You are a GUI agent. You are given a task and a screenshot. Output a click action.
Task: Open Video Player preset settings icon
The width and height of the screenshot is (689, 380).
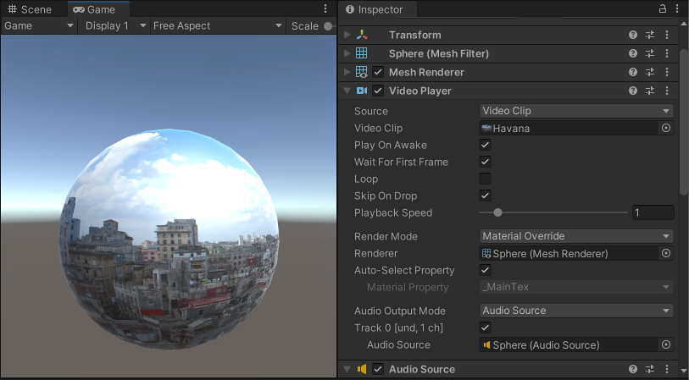650,91
